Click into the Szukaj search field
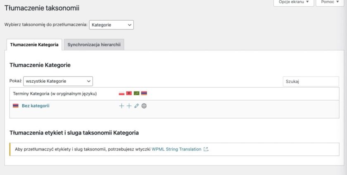Viewport: 347px width, 175px height. (310, 82)
